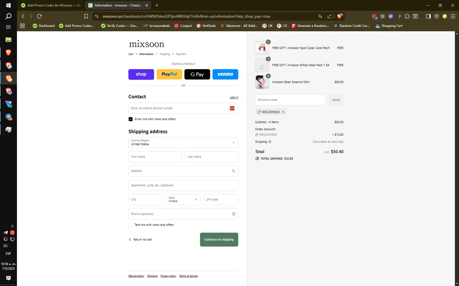Image resolution: width=459 pixels, height=286 pixels.
Task: Apply the discount code
Action: click(x=336, y=100)
